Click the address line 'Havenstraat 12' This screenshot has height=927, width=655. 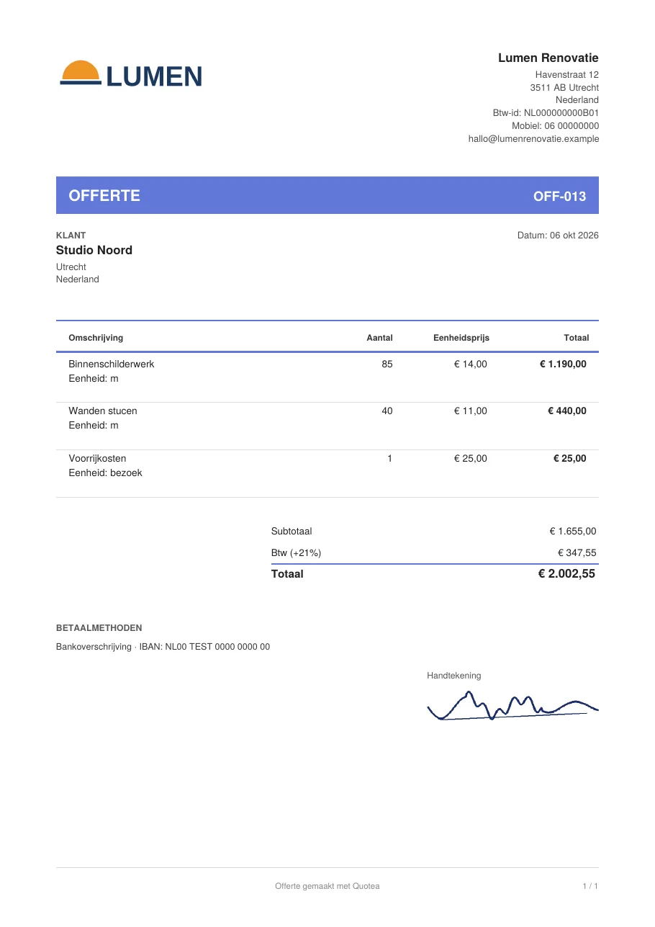point(567,75)
